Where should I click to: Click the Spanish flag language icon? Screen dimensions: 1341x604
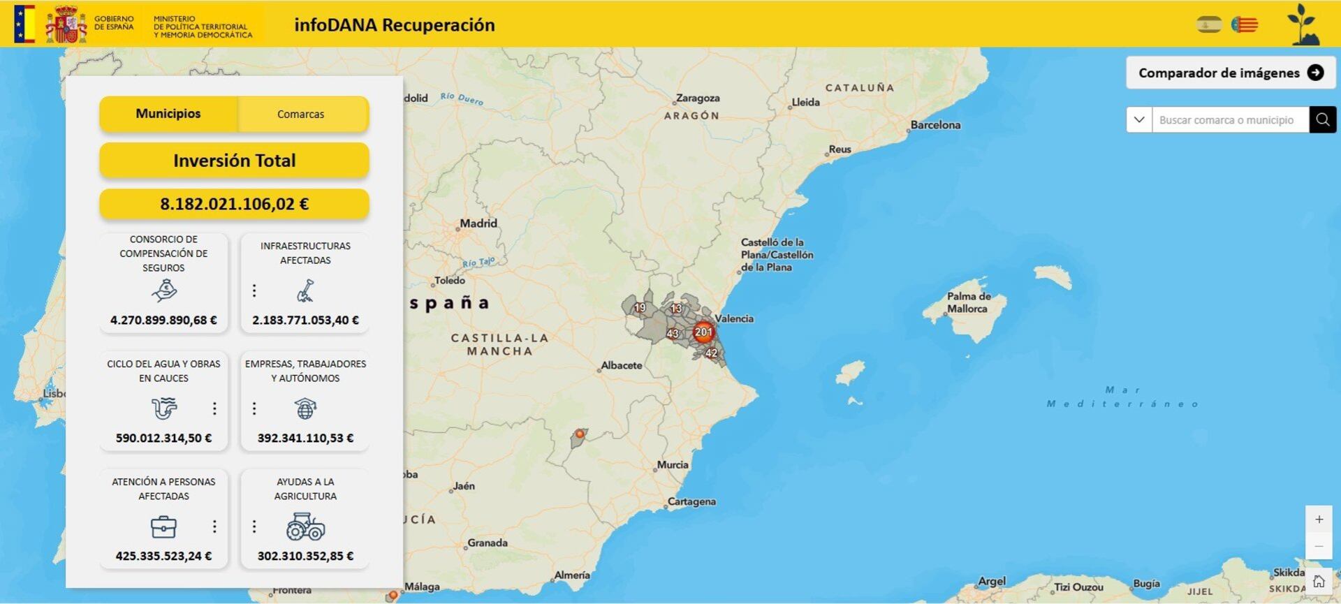coord(1209,25)
